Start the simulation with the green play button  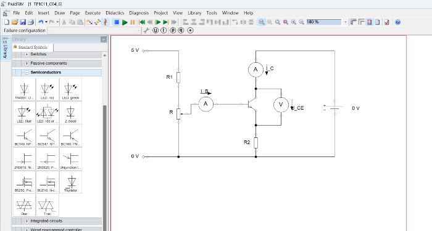pyautogui.click(x=125, y=22)
